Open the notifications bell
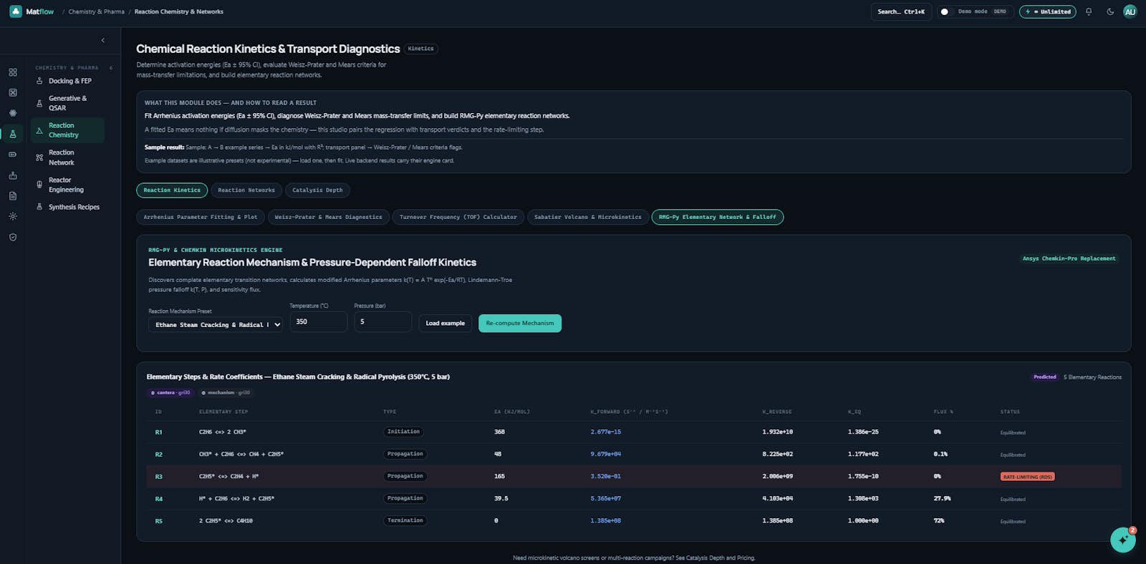Screen dimensions: 1146x564 (1089, 11)
